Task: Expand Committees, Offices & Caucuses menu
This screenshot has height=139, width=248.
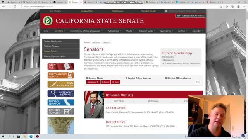Action: pyautogui.click(x=86, y=31)
